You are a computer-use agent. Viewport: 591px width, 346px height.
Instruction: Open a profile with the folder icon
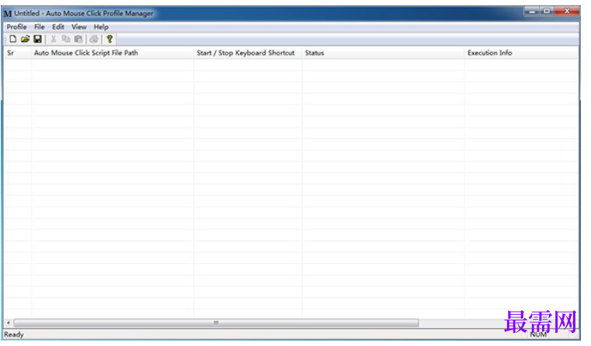coord(26,39)
